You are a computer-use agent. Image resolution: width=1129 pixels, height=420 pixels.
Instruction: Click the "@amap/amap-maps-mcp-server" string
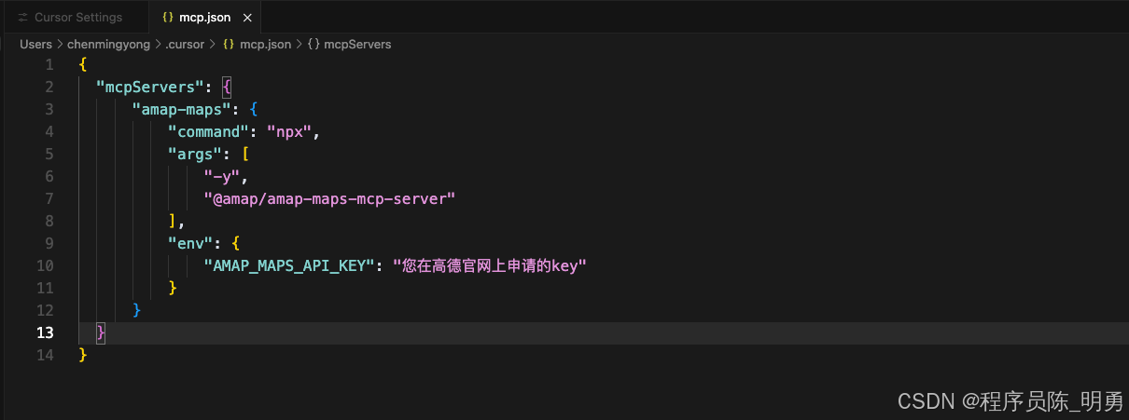(x=329, y=198)
